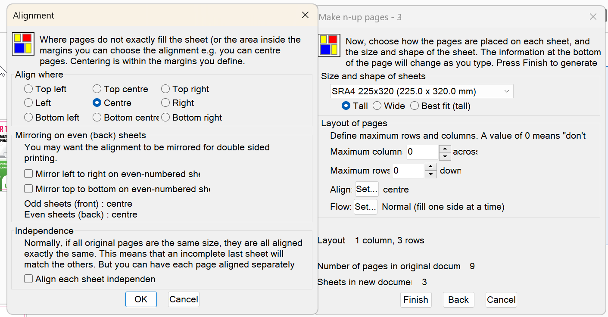Go Back to previous n-up step
608x317 pixels.
coord(458,300)
